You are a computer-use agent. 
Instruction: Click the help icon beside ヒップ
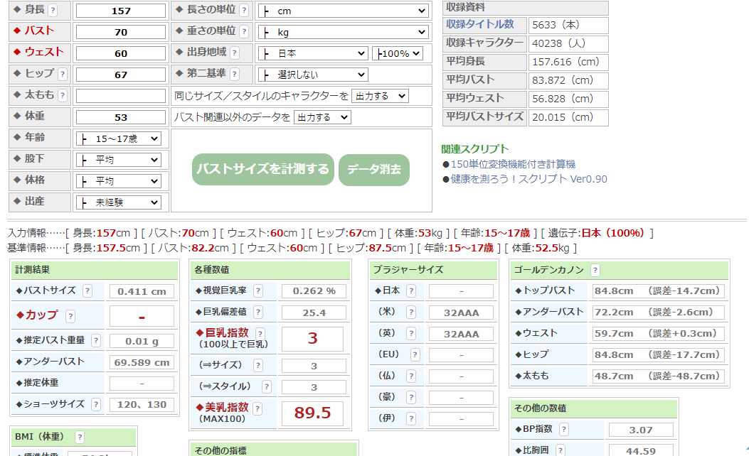(63, 75)
